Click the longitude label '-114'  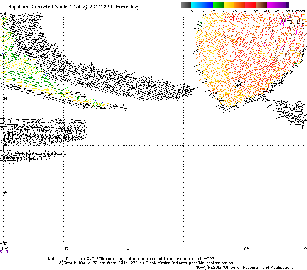pos(124,249)
